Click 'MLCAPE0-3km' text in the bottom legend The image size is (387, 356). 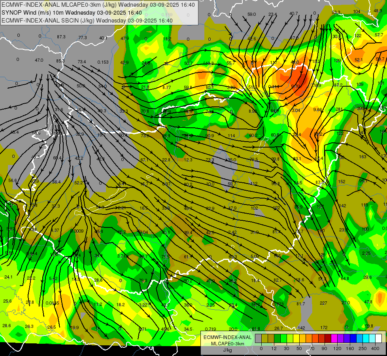coord(227,344)
